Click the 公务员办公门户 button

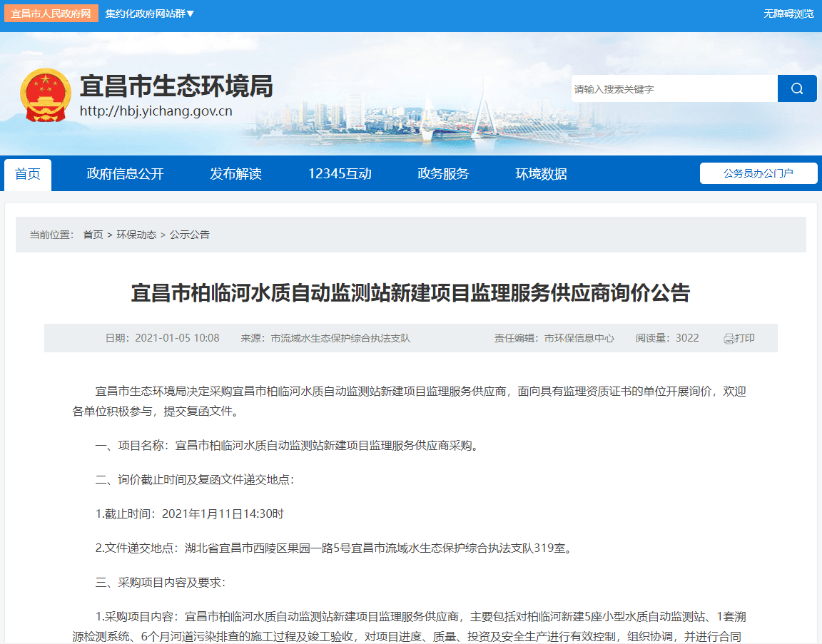(758, 173)
